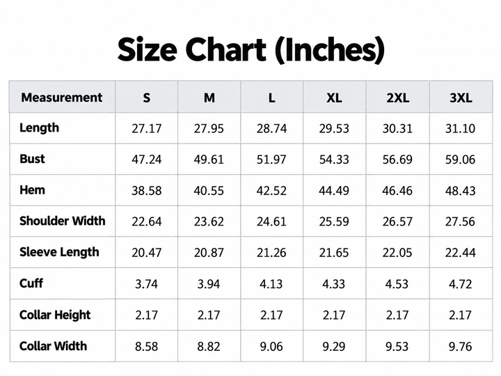Click the Bust row label
The image size is (501, 376).
(x=32, y=159)
